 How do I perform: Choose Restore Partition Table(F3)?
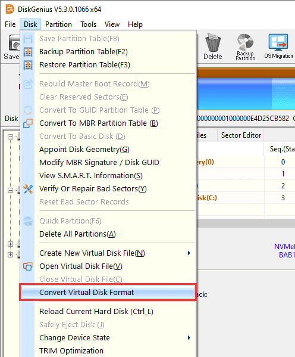coord(108,65)
